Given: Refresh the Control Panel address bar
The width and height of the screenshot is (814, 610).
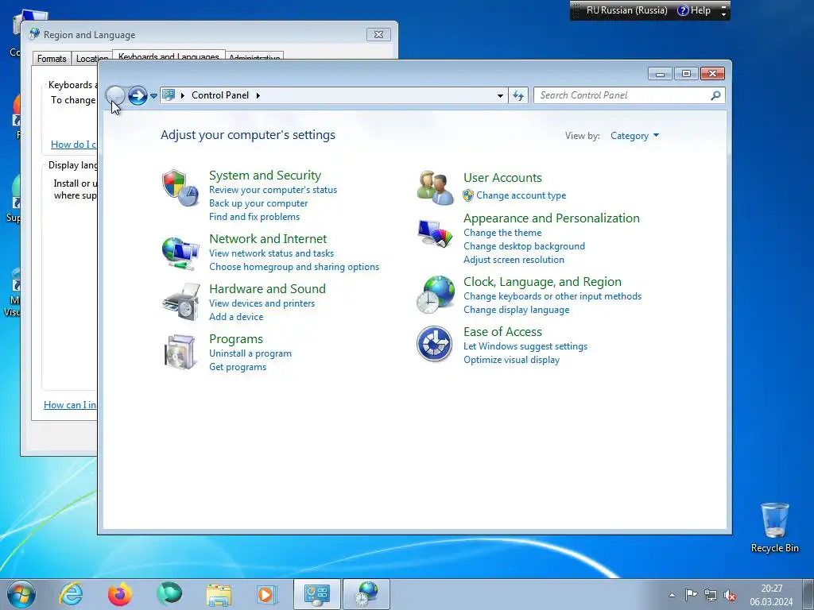Looking at the screenshot, I should tap(518, 95).
